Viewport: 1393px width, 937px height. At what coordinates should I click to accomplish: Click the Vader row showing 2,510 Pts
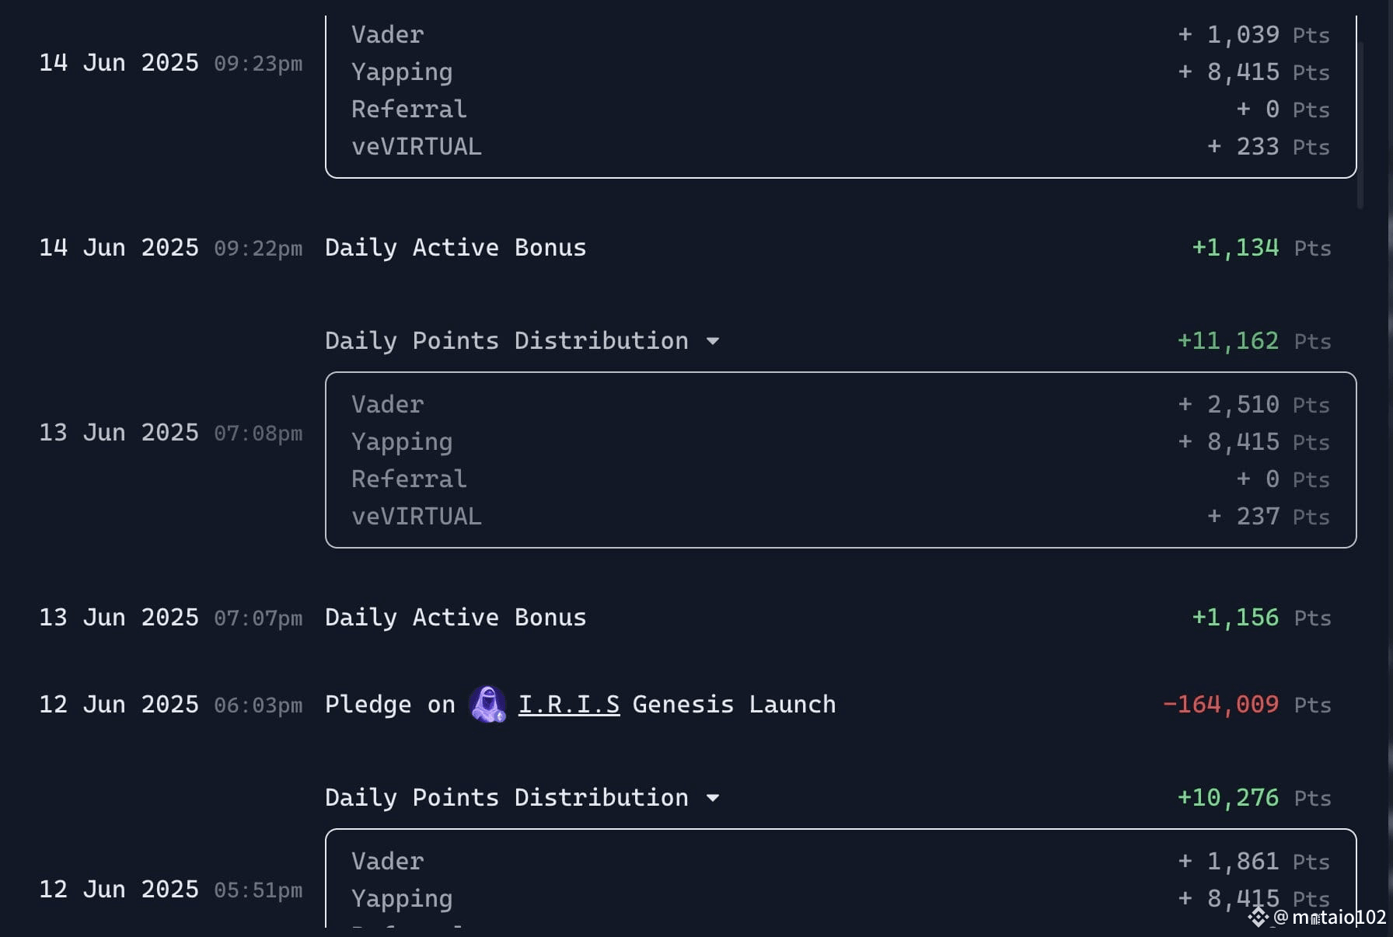click(840, 405)
